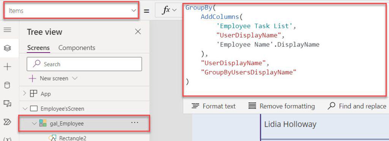Click the Search magnifier icon
The image size is (389, 141).
(37, 64)
